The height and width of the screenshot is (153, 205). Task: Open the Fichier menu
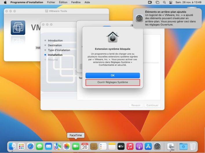pyautogui.click(x=51, y=2)
